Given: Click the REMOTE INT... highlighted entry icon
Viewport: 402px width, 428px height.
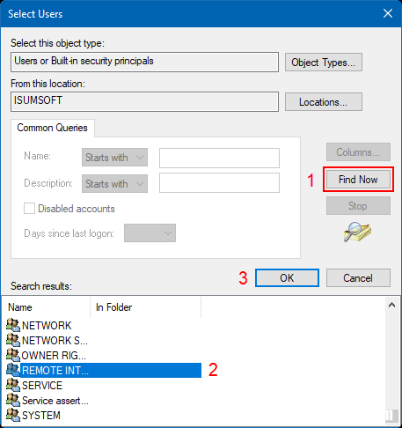Looking at the screenshot, I should click(x=13, y=370).
